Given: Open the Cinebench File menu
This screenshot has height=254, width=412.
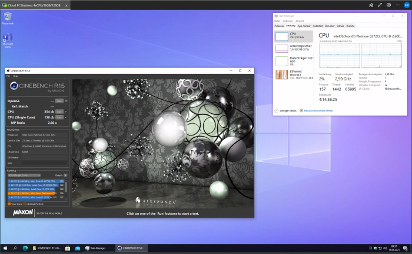Looking at the screenshot, I should pos(8,76).
